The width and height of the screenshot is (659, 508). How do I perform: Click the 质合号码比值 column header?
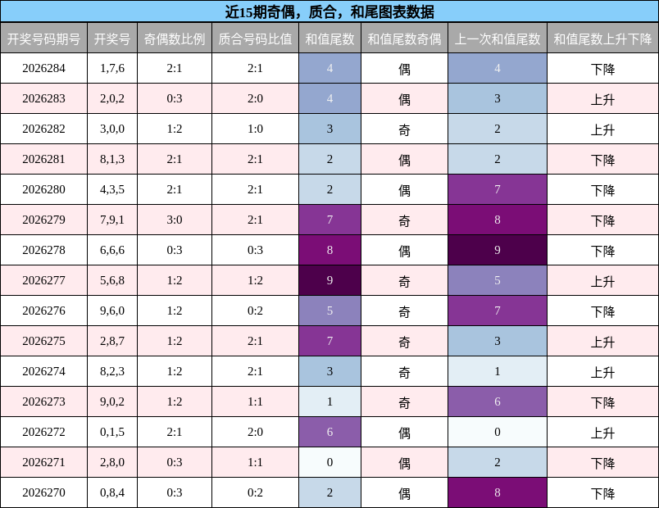click(255, 39)
